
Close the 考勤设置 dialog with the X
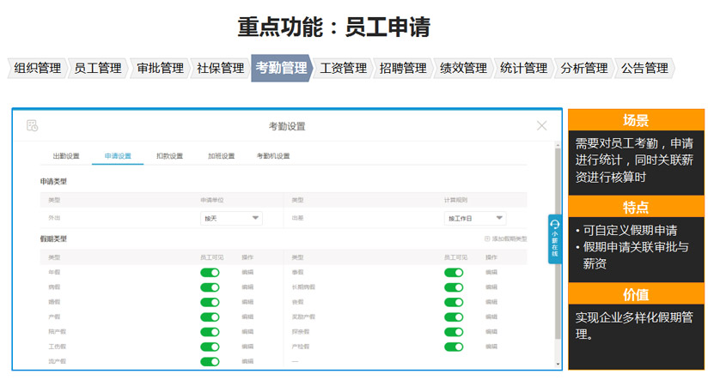(x=541, y=126)
